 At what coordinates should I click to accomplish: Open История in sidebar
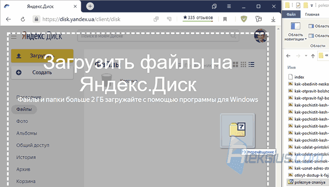pos(26,157)
